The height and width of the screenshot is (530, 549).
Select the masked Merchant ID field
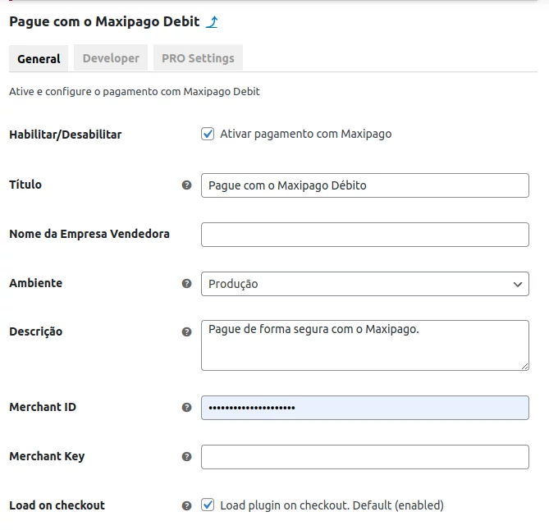coord(364,408)
